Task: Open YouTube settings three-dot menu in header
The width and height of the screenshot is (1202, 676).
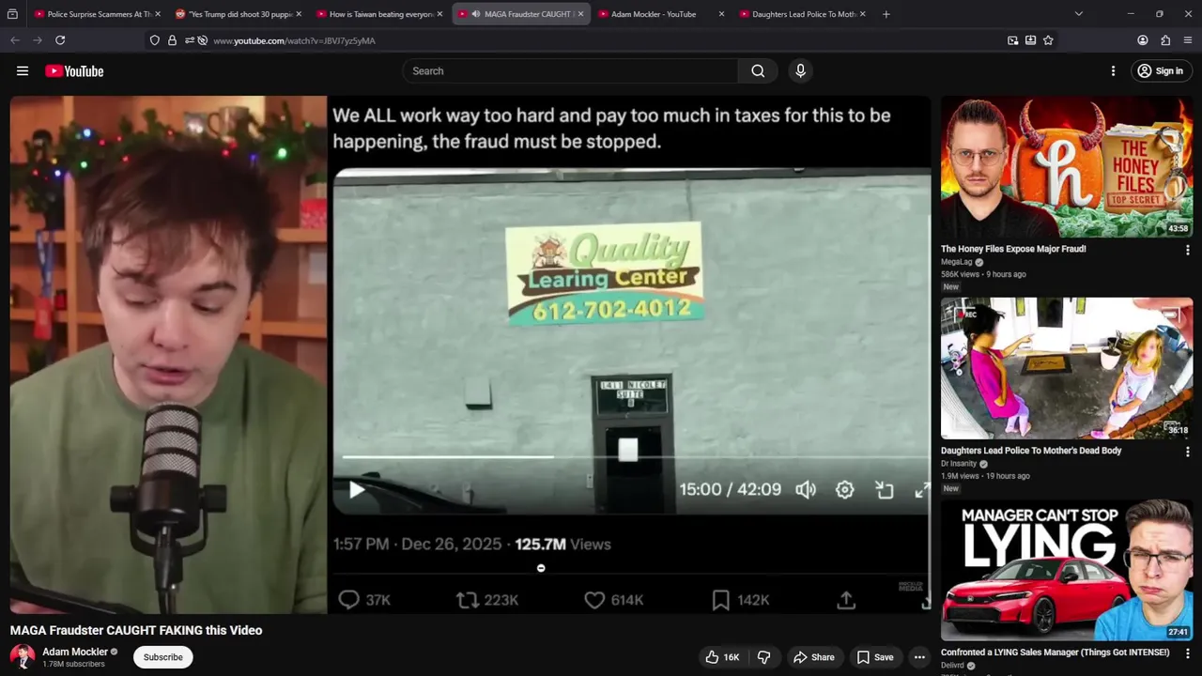Action: (x=1113, y=71)
